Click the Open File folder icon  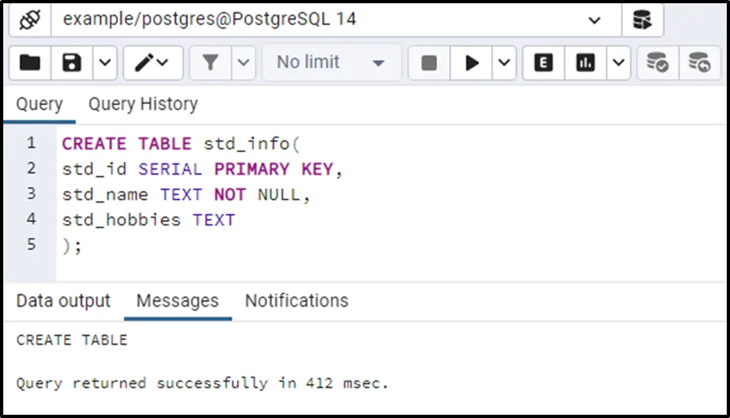coord(30,63)
